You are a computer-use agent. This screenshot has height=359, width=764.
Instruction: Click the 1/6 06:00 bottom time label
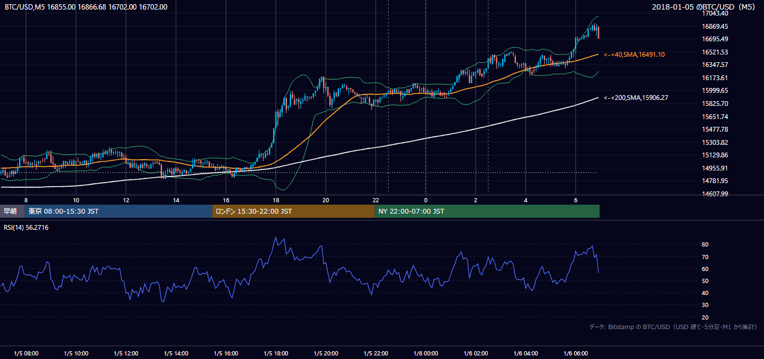pyautogui.click(x=576, y=354)
